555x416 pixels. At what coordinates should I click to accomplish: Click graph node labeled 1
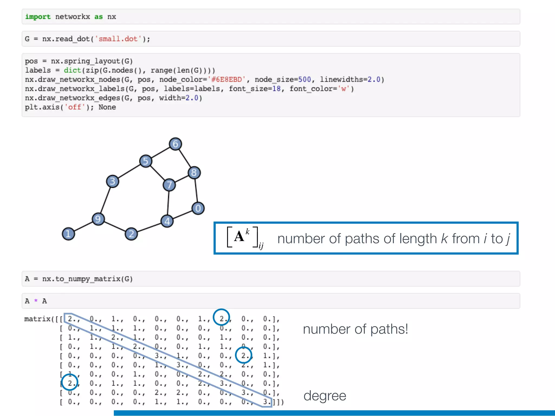(x=68, y=234)
